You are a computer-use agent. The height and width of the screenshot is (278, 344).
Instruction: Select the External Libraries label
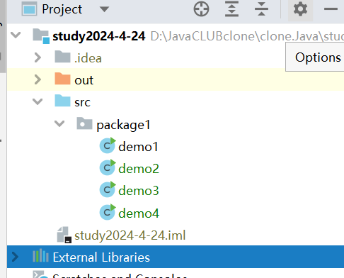[x=101, y=257]
